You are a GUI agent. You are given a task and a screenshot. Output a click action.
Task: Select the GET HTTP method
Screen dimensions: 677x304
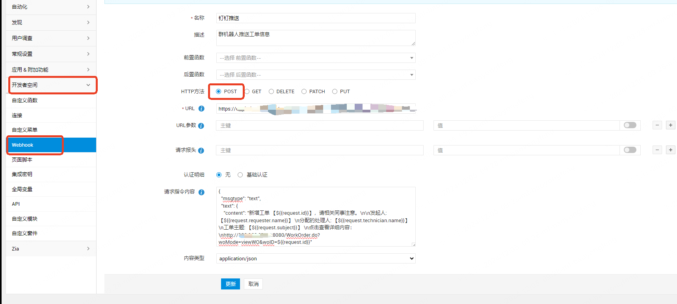pyautogui.click(x=247, y=92)
